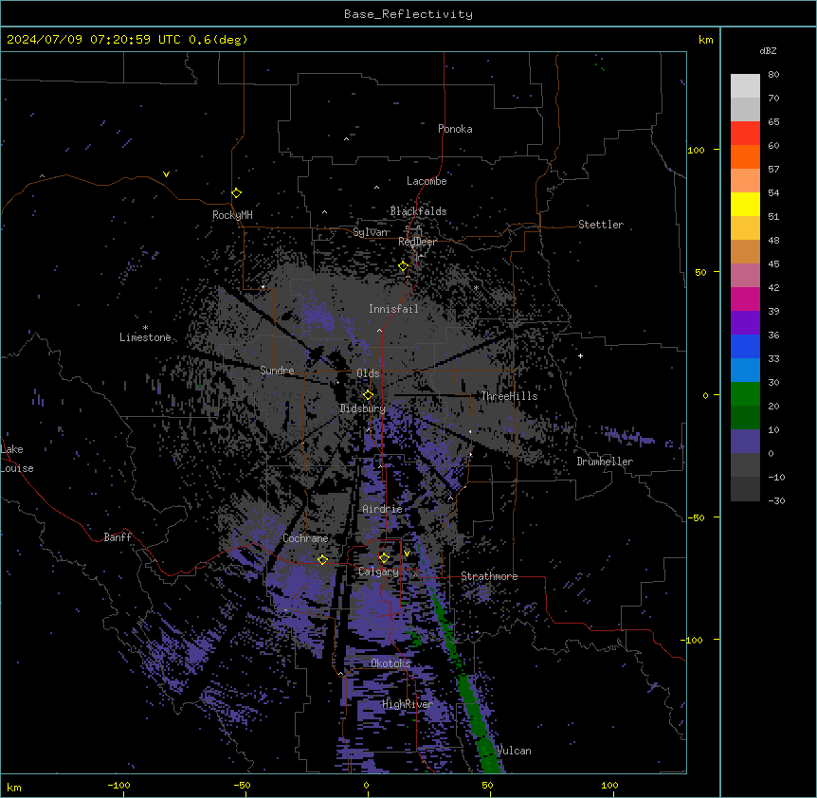Screen dimensions: 817x798
Task: Click the Didsbury label
Action: click(x=362, y=408)
